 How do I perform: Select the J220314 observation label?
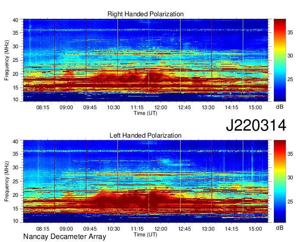tap(256, 125)
